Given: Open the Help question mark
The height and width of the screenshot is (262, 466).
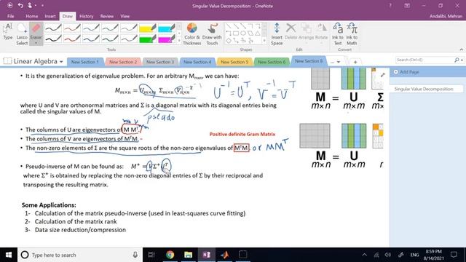Looking at the screenshot, I should [390, 5].
